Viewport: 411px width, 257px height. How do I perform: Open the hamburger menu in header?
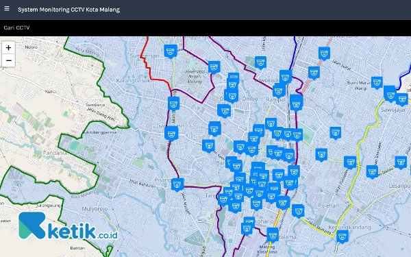[7, 8]
